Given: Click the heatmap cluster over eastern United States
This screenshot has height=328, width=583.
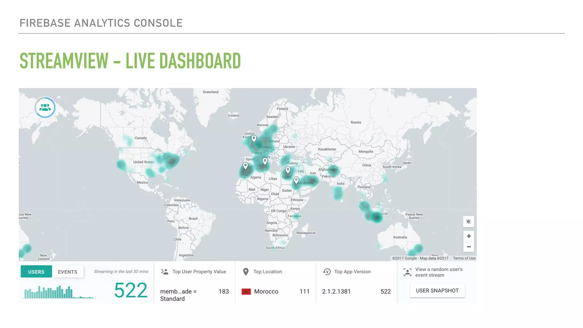Looking at the screenshot, I should tap(172, 162).
